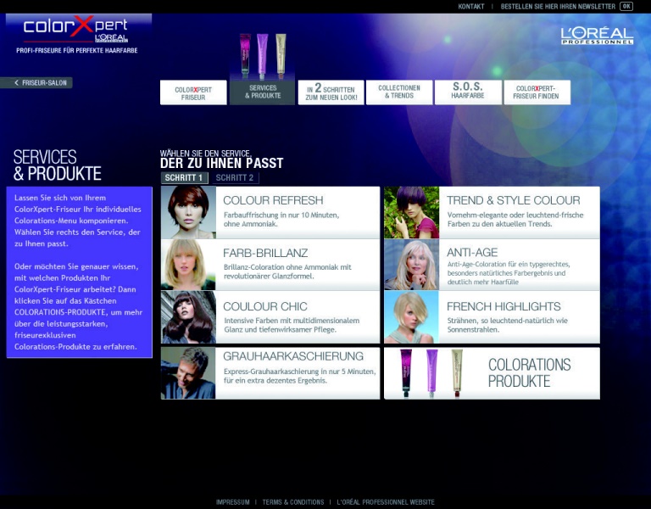The width and height of the screenshot is (651, 509).
Task: Open In 2 Schritten zum neuen Look
Action: click(331, 92)
